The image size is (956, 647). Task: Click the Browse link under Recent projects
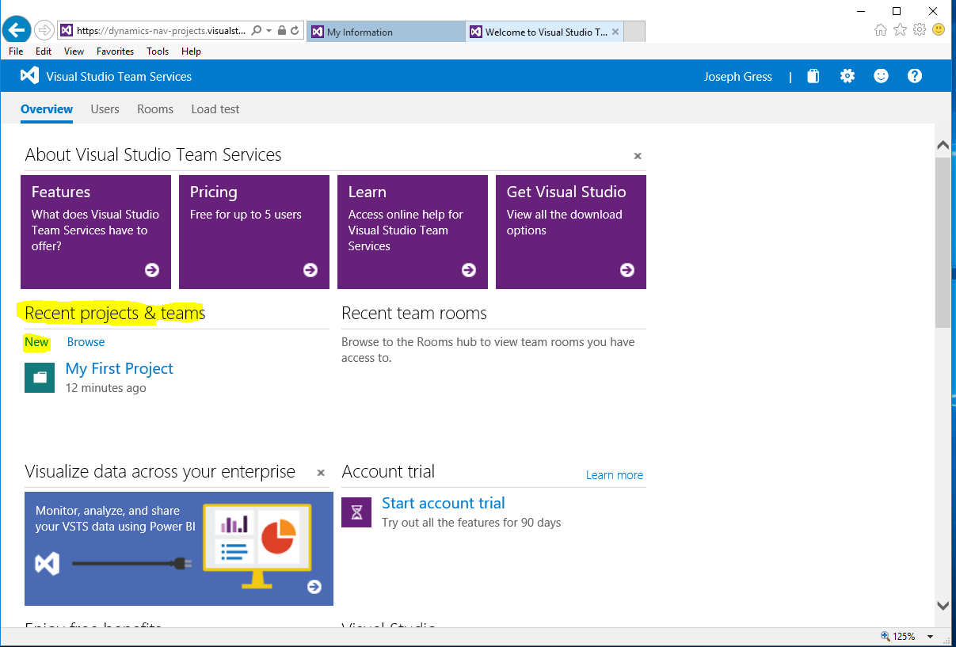coord(86,342)
